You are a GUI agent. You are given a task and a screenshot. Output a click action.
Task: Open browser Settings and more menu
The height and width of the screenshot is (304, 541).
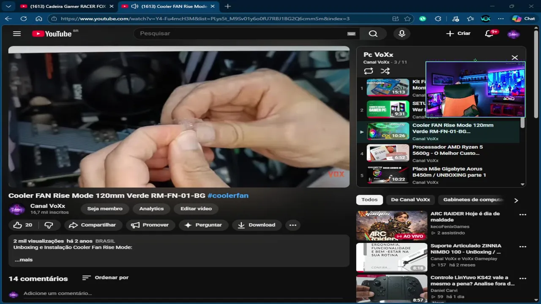(x=501, y=19)
